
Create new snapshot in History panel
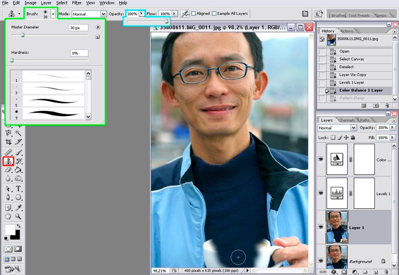point(376,106)
